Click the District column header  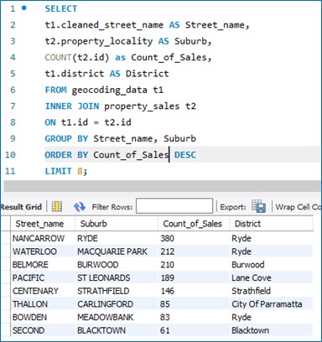[271, 224]
